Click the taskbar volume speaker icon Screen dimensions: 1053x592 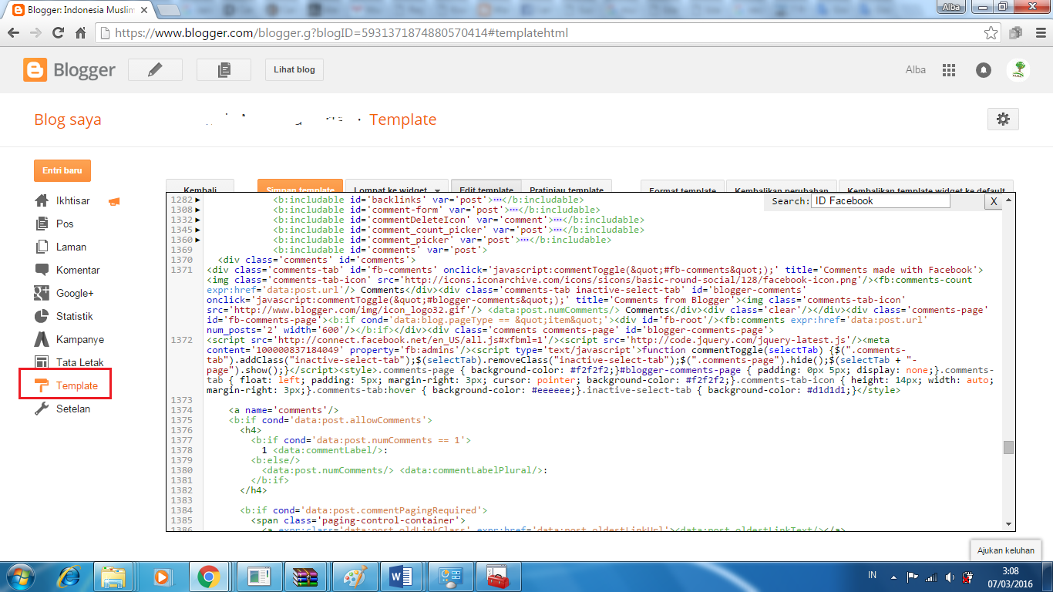pyautogui.click(x=949, y=577)
